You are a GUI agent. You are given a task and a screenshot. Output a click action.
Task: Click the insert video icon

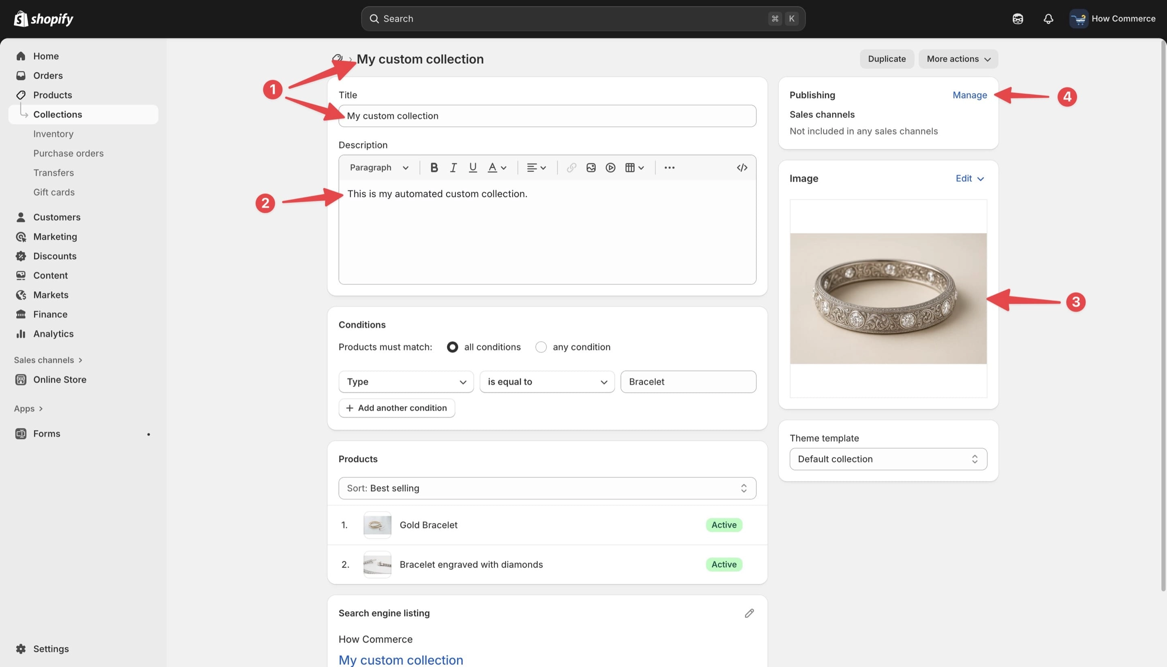point(610,168)
